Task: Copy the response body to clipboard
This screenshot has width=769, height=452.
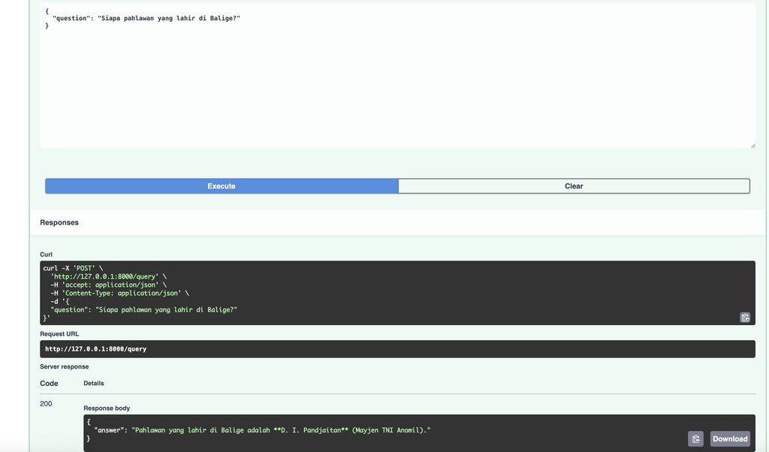Action: point(695,438)
